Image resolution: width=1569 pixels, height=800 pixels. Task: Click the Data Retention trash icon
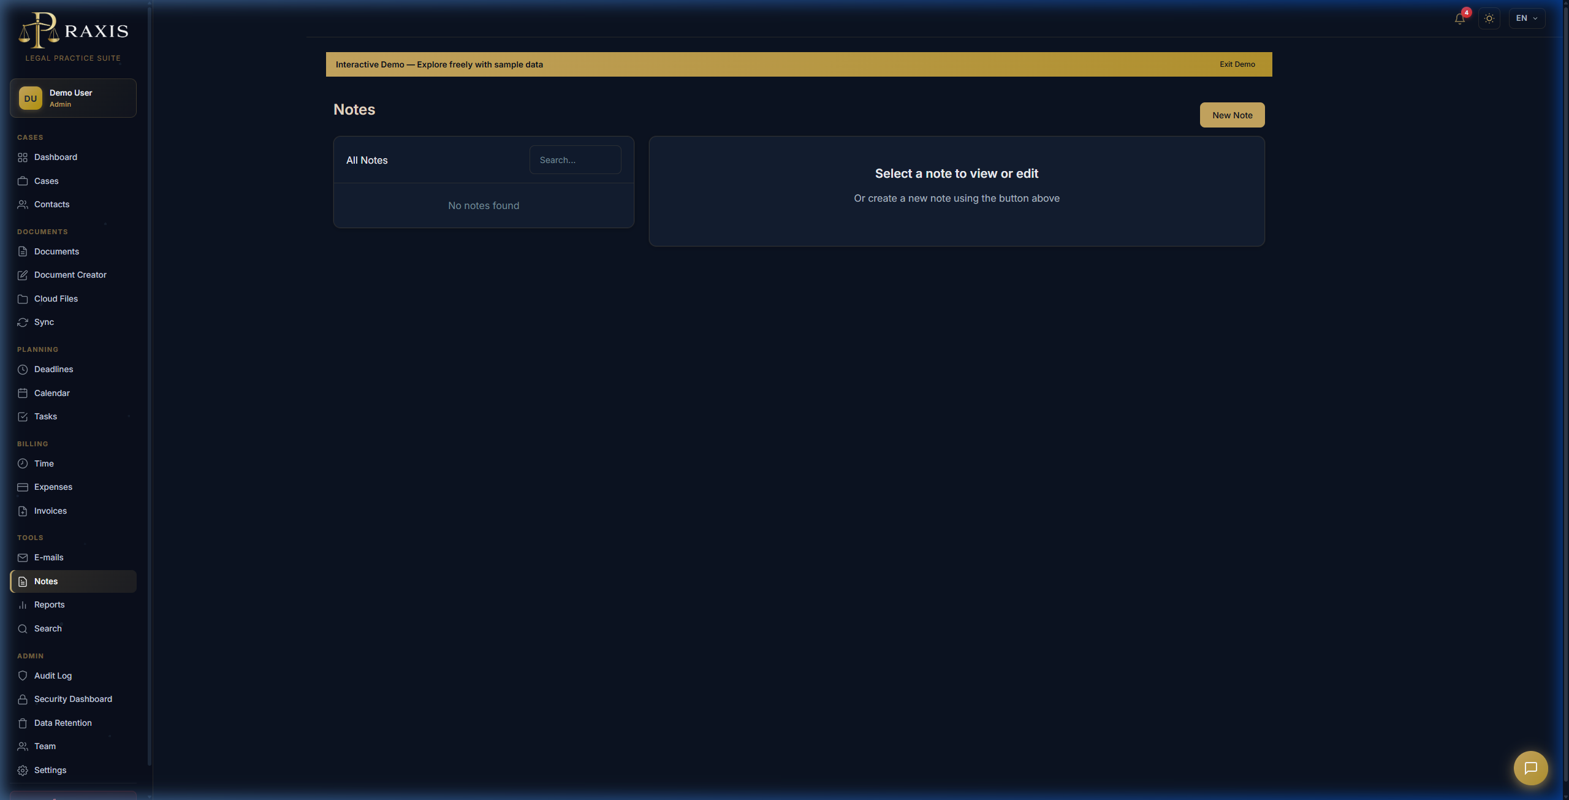point(23,723)
